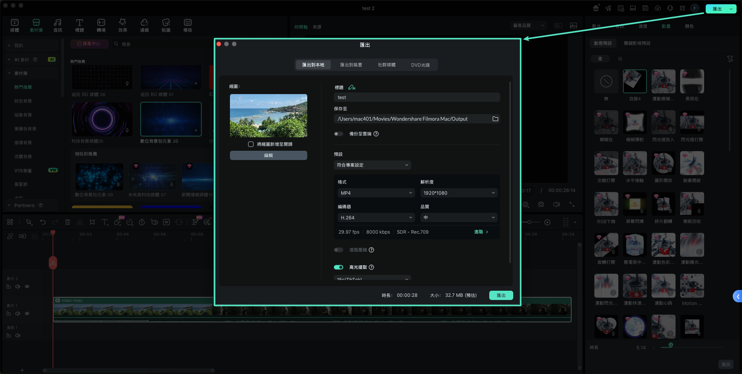742x374 pixels.
Task: Open the 效果 effects panel icon
Action: point(123,25)
